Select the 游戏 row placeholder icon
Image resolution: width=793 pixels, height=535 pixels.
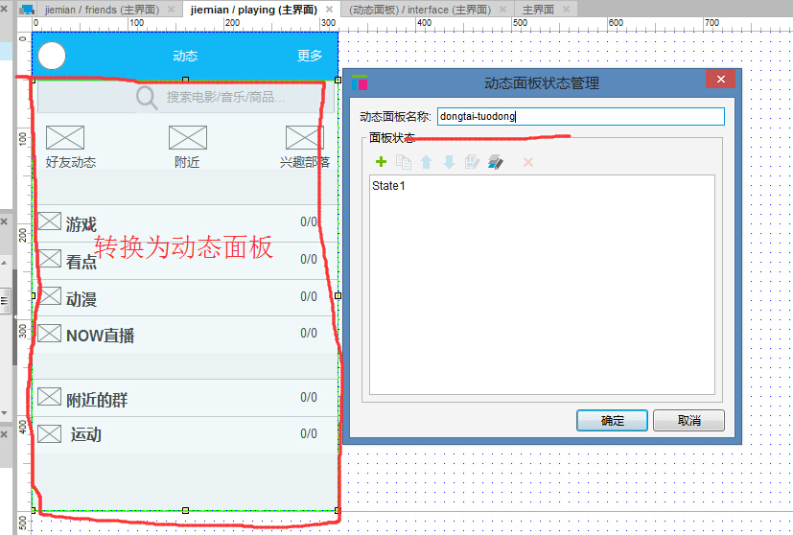pyautogui.click(x=50, y=221)
